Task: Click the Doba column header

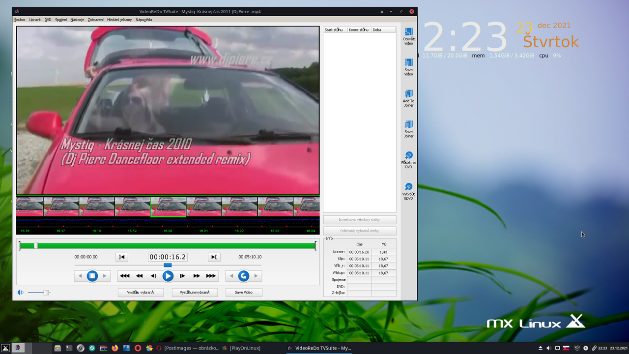Action: pyautogui.click(x=383, y=30)
